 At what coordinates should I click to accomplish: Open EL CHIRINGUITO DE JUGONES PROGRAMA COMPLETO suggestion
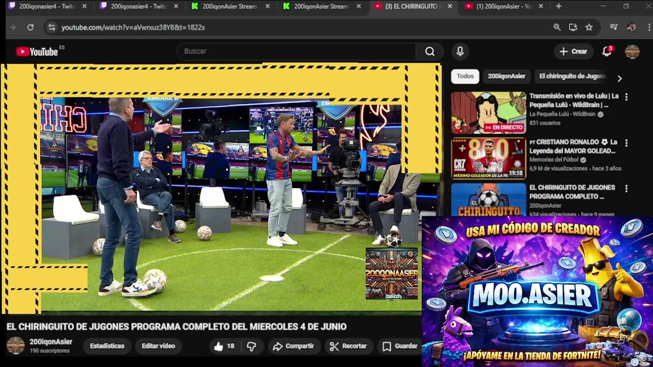(x=572, y=192)
